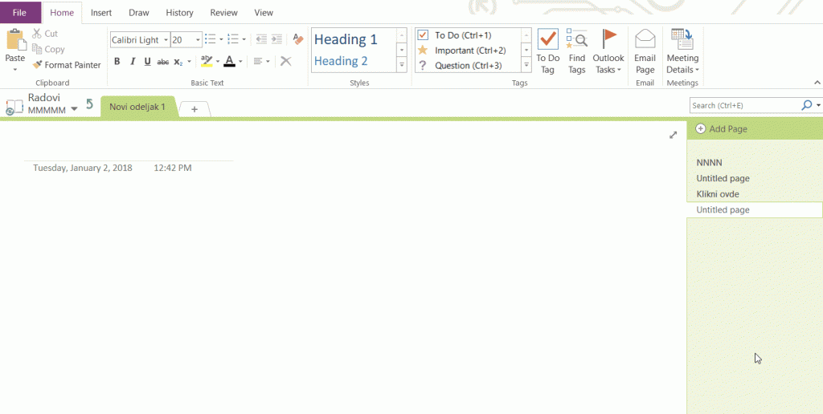Open the Outlook Tasks flag menu

[x=608, y=51]
